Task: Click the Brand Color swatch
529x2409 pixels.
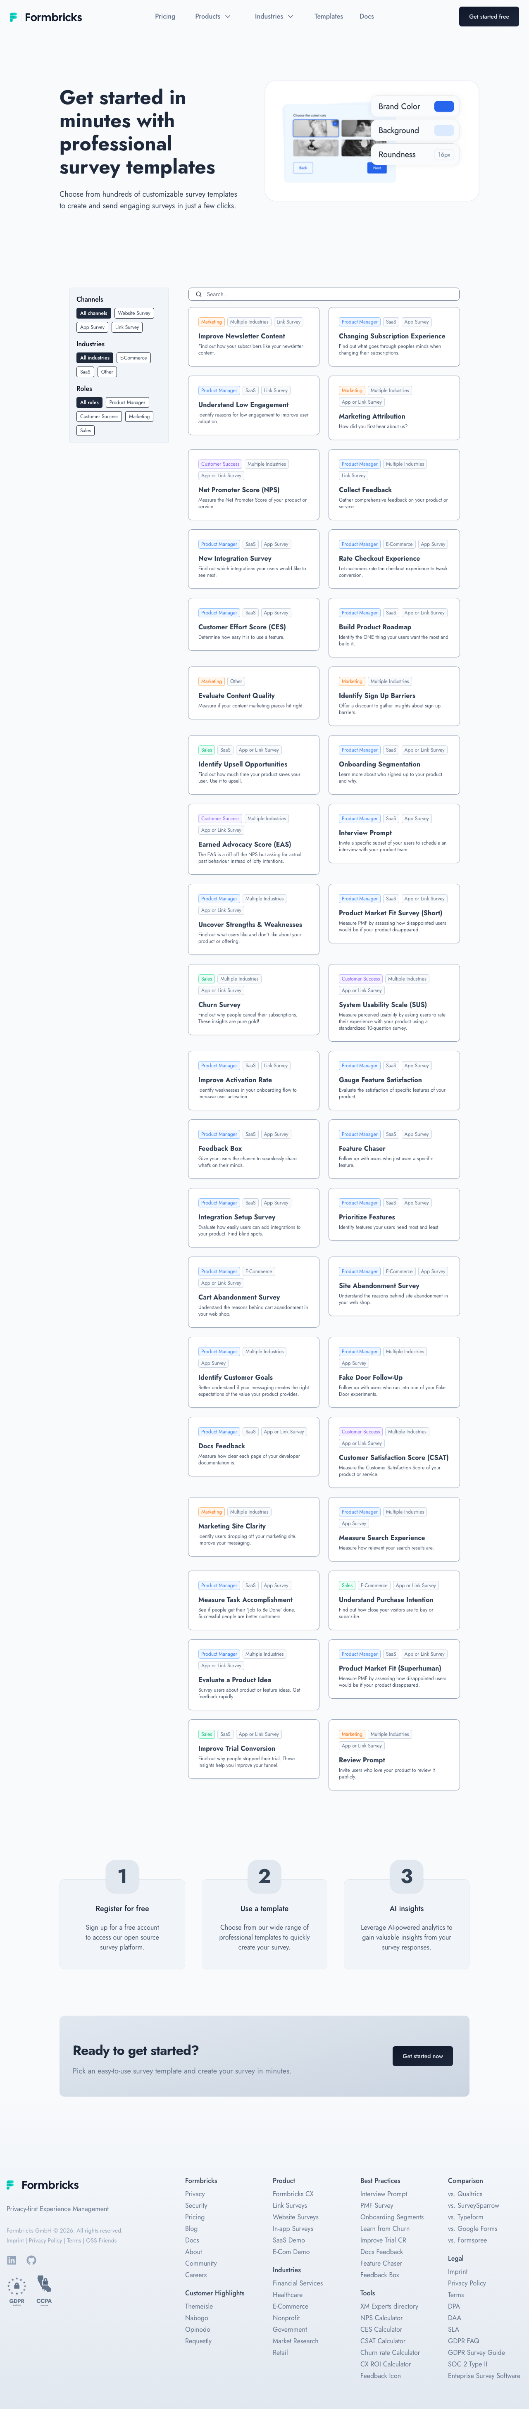Action: click(x=444, y=107)
